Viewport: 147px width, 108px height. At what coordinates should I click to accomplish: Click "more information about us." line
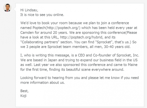click(x=43, y=83)
